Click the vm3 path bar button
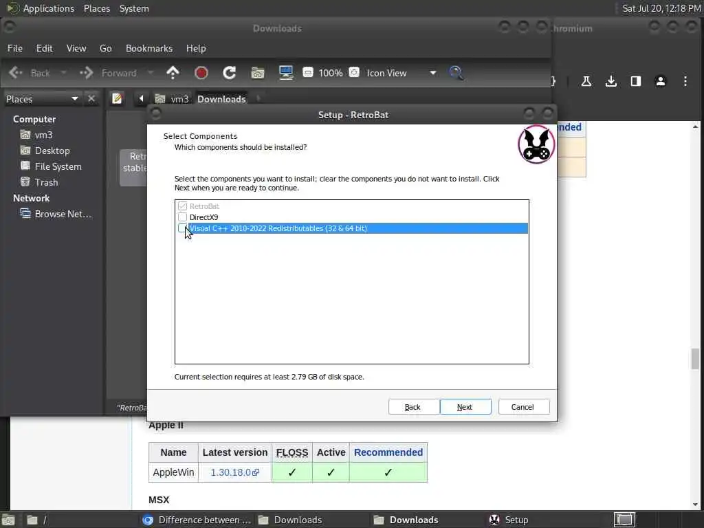The height and width of the screenshot is (528, 704). pyautogui.click(x=172, y=99)
